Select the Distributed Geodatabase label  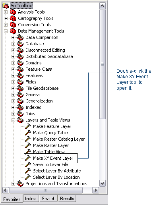[x=49, y=56]
